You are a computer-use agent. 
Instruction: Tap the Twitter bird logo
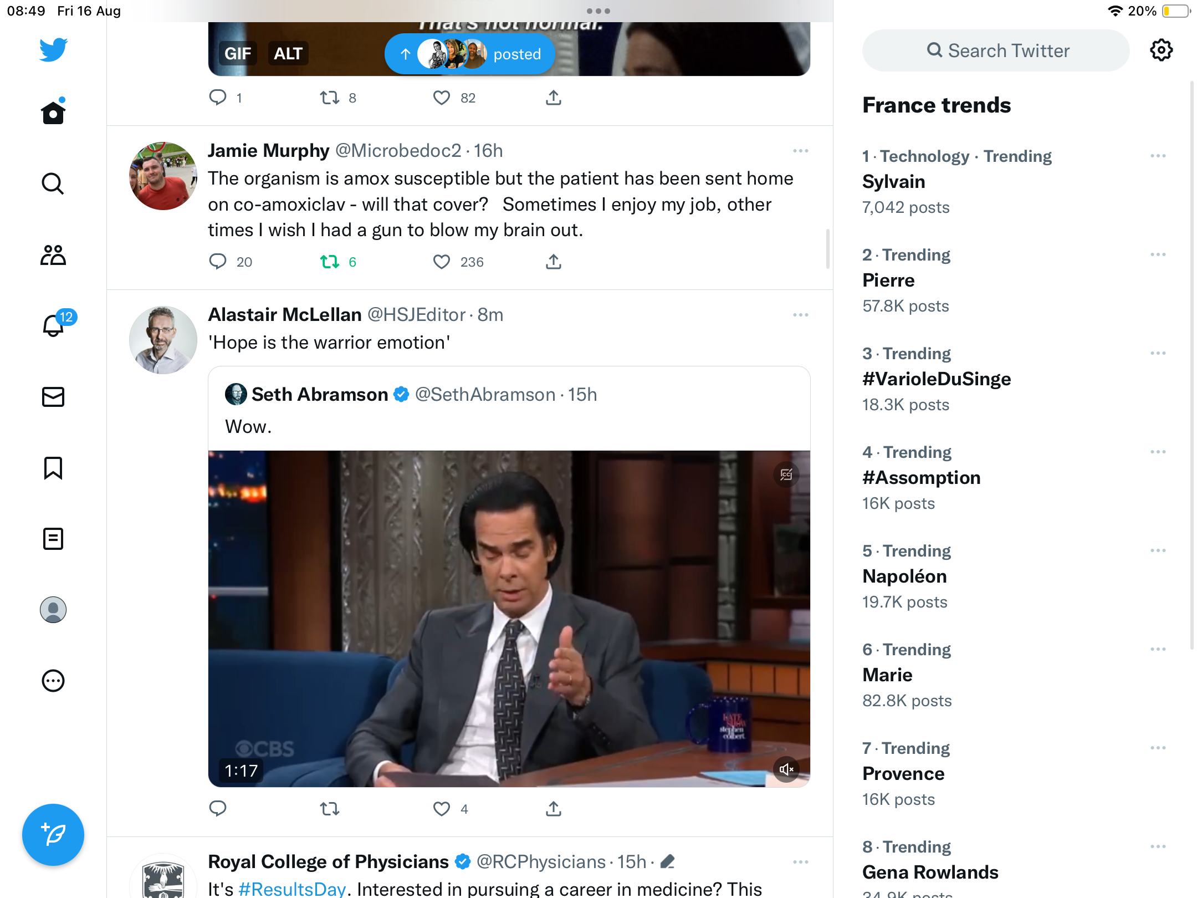[53, 50]
